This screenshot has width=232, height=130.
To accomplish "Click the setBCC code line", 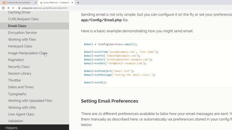I will [115, 64].
